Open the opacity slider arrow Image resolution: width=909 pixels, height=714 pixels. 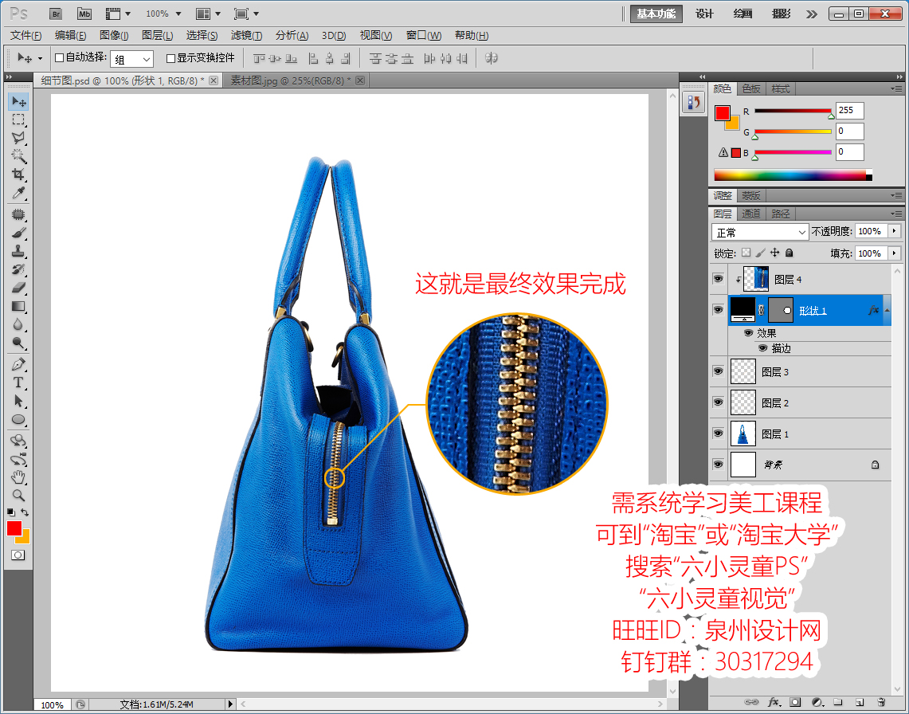[x=895, y=231]
